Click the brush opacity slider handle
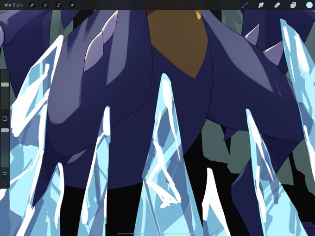Screen dimensions: 315x236 point(5,130)
